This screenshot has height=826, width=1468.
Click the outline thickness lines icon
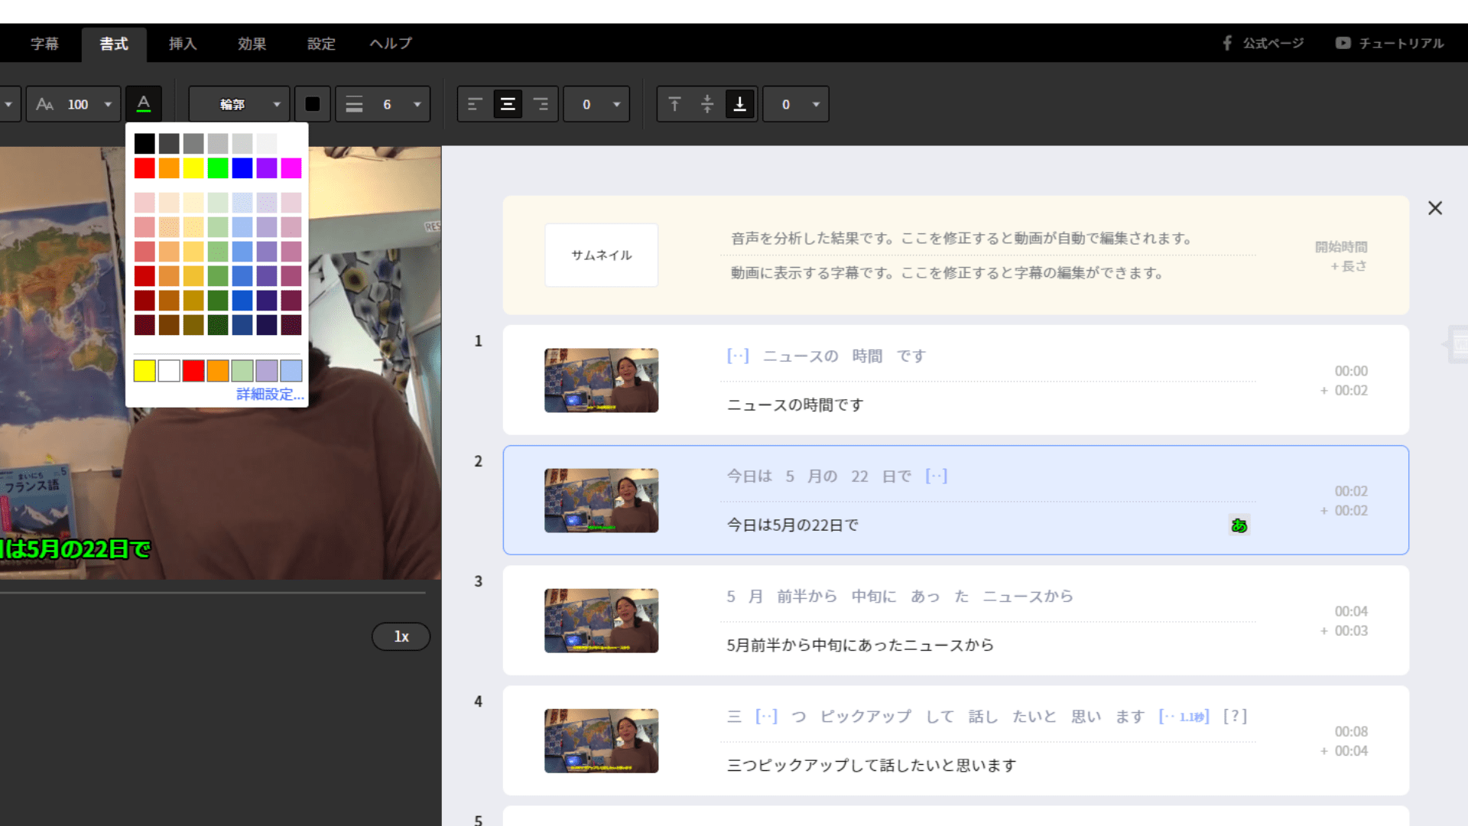(x=354, y=103)
